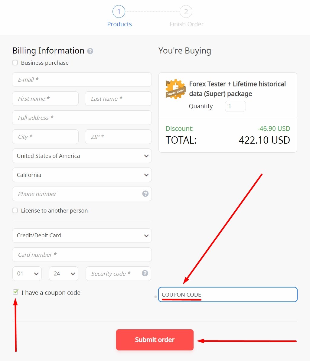Enable License to another person

click(15, 210)
